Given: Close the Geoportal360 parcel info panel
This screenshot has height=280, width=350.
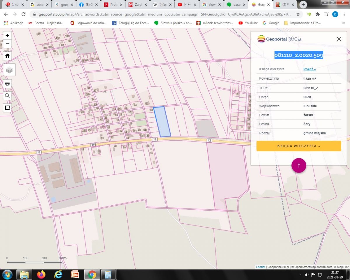Looking at the screenshot, I should 339,39.
